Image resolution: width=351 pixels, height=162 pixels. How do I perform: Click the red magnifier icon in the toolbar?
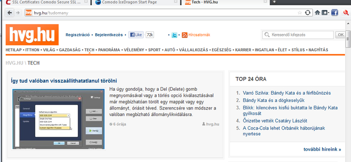346,13
